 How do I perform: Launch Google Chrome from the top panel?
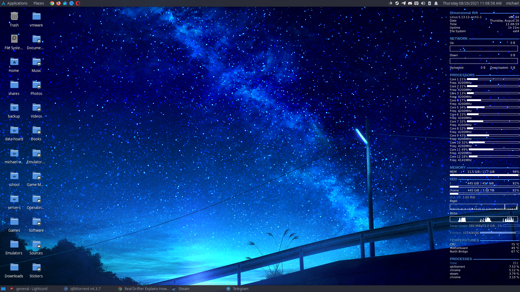[52, 3]
